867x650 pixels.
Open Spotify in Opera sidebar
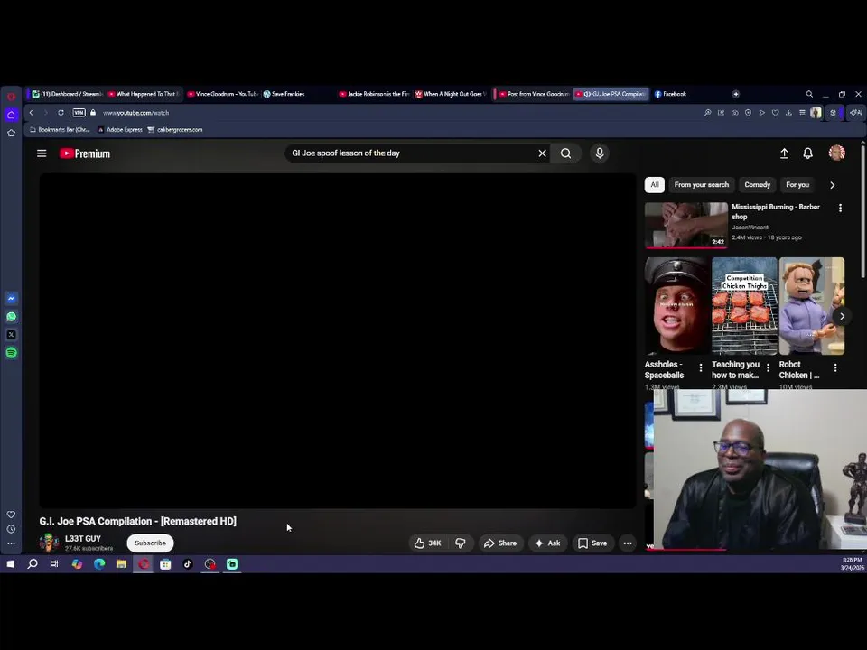pos(11,353)
